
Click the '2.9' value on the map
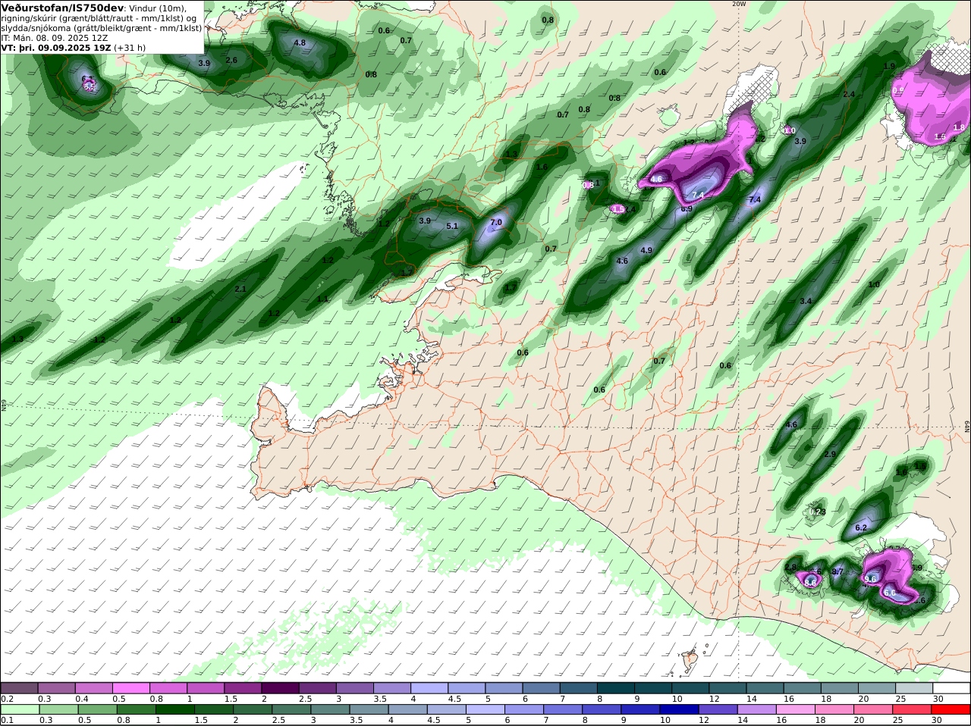point(830,455)
